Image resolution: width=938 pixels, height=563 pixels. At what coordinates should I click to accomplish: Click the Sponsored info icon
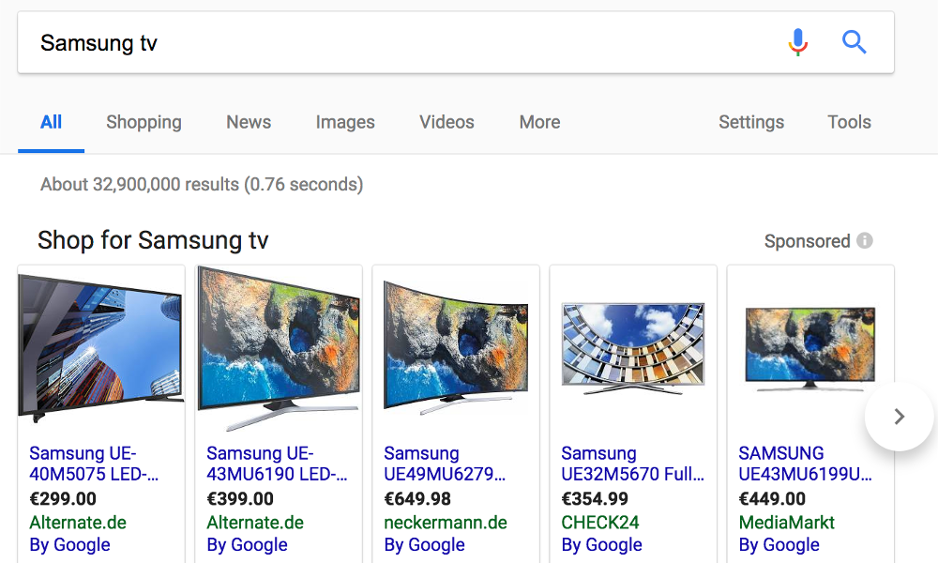click(865, 241)
